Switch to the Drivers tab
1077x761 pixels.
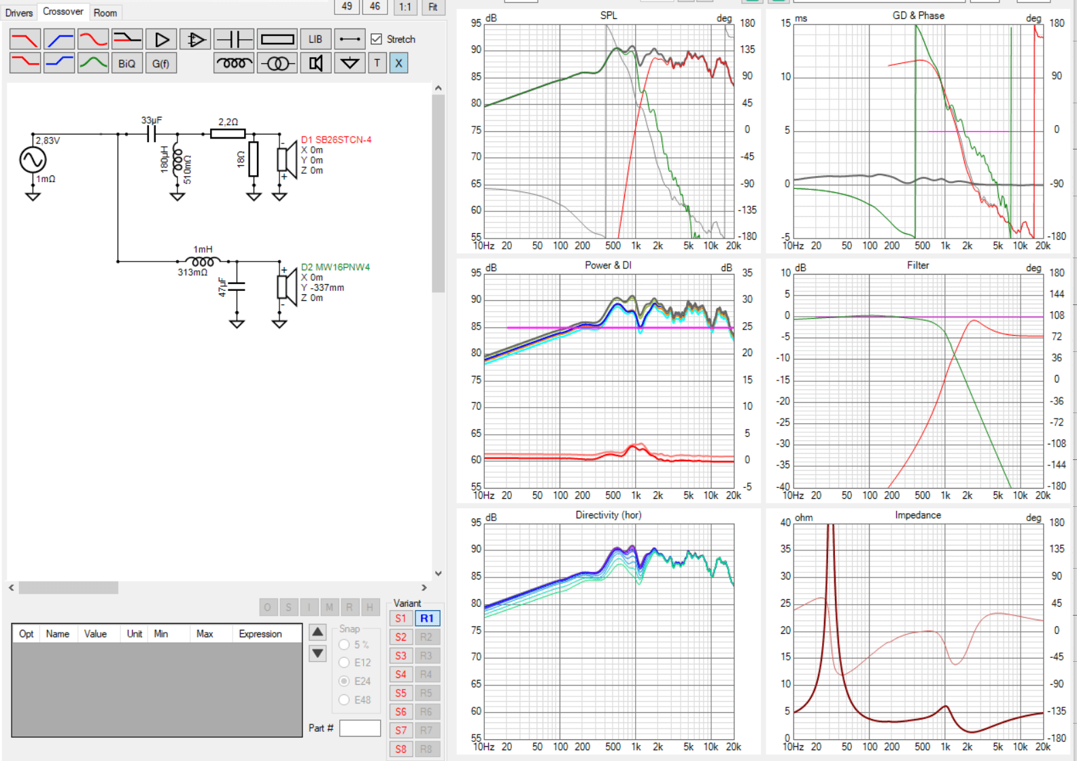(19, 13)
